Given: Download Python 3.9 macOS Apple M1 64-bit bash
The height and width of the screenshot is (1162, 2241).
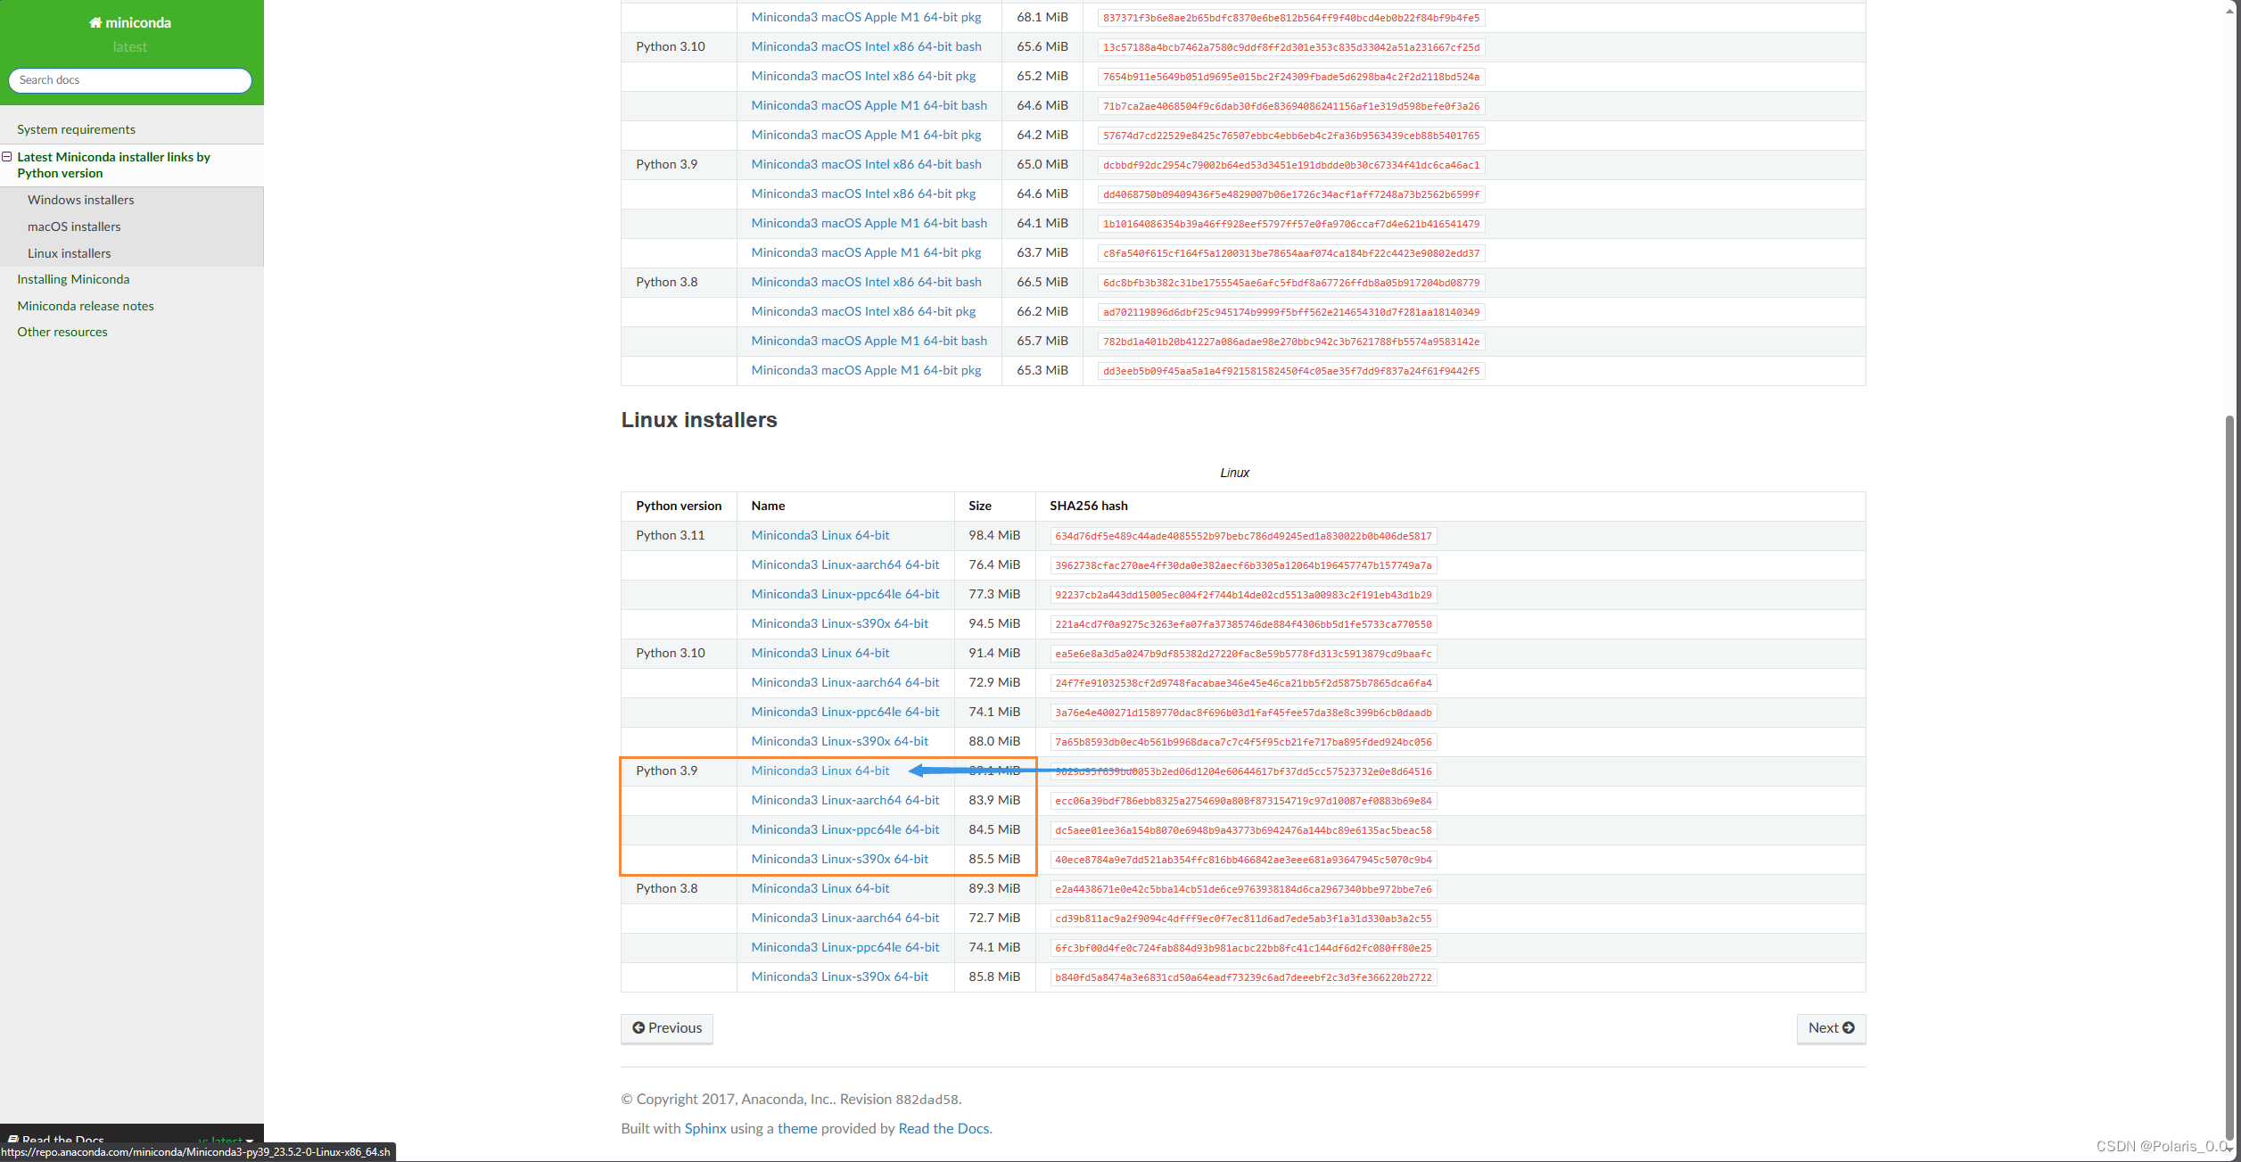Looking at the screenshot, I should (x=869, y=223).
